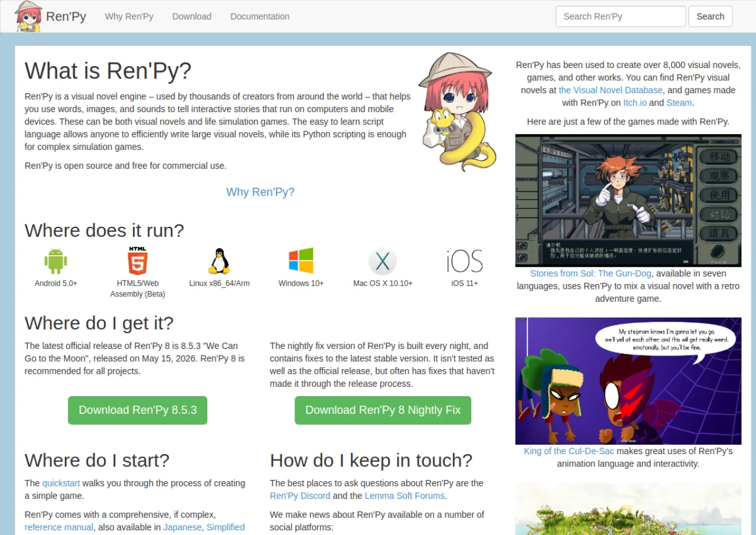The height and width of the screenshot is (535, 756).
Task: Click the HTML5 shield icon
Action: pos(138,261)
